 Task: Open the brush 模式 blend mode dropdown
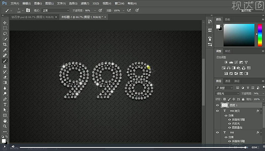pos(55,11)
